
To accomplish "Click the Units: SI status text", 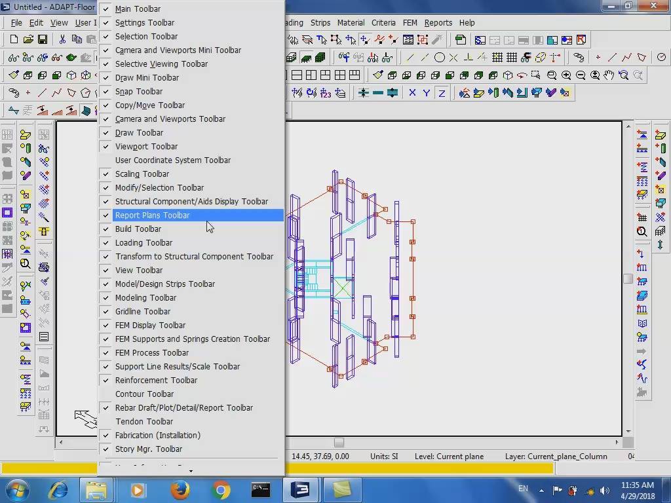I will (384, 456).
